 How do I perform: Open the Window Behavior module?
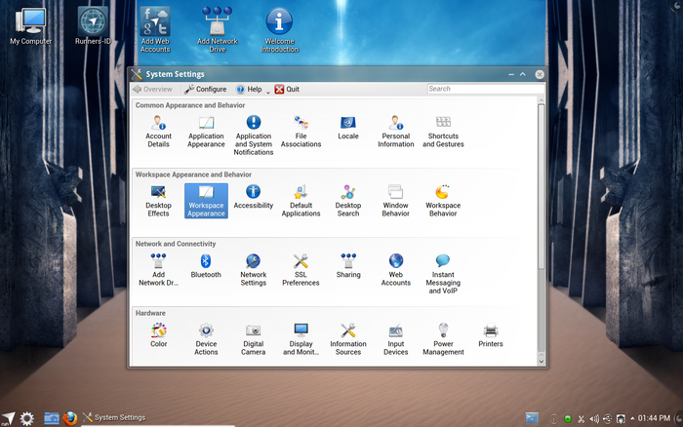pyautogui.click(x=395, y=200)
